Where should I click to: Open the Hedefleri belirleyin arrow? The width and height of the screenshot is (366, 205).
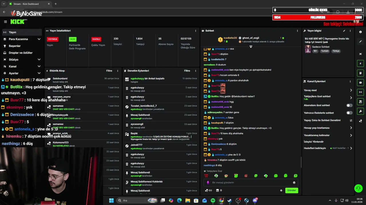(x=351, y=148)
